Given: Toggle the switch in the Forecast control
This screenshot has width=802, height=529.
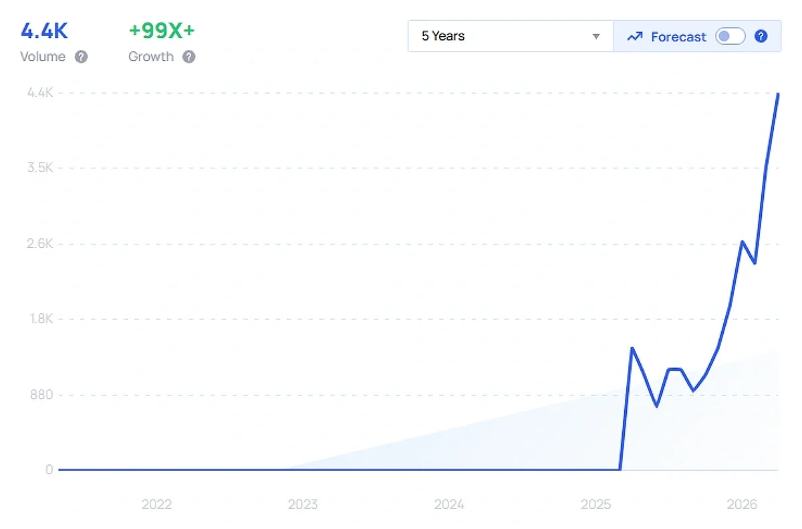Looking at the screenshot, I should coord(730,37).
